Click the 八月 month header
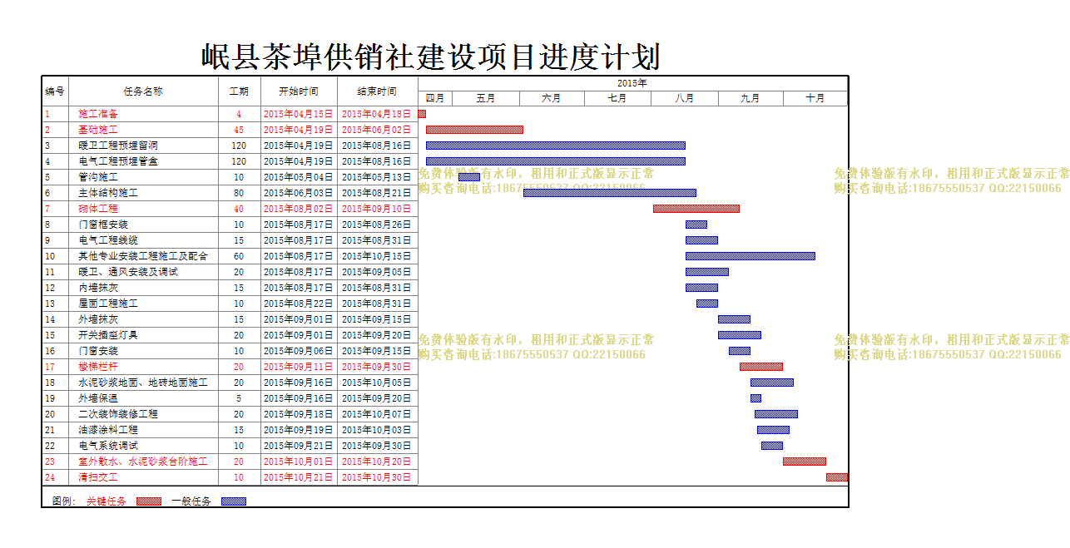 (x=685, y=98)
